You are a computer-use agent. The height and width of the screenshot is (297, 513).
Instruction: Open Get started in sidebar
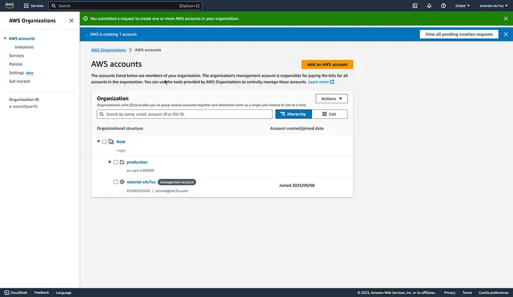pyautogui.click(x=19, y=81)
